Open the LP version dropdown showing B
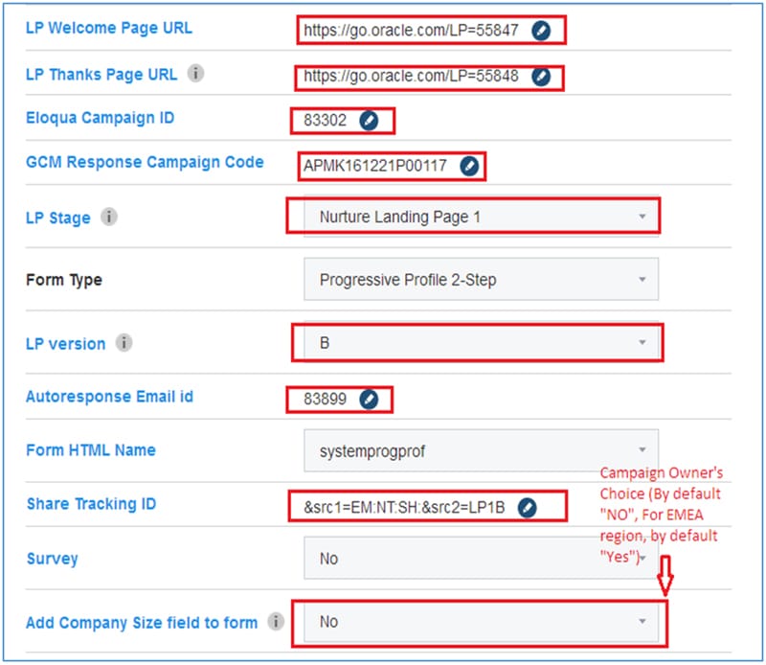This screenshot has height=665, width=766. [481, 342]
